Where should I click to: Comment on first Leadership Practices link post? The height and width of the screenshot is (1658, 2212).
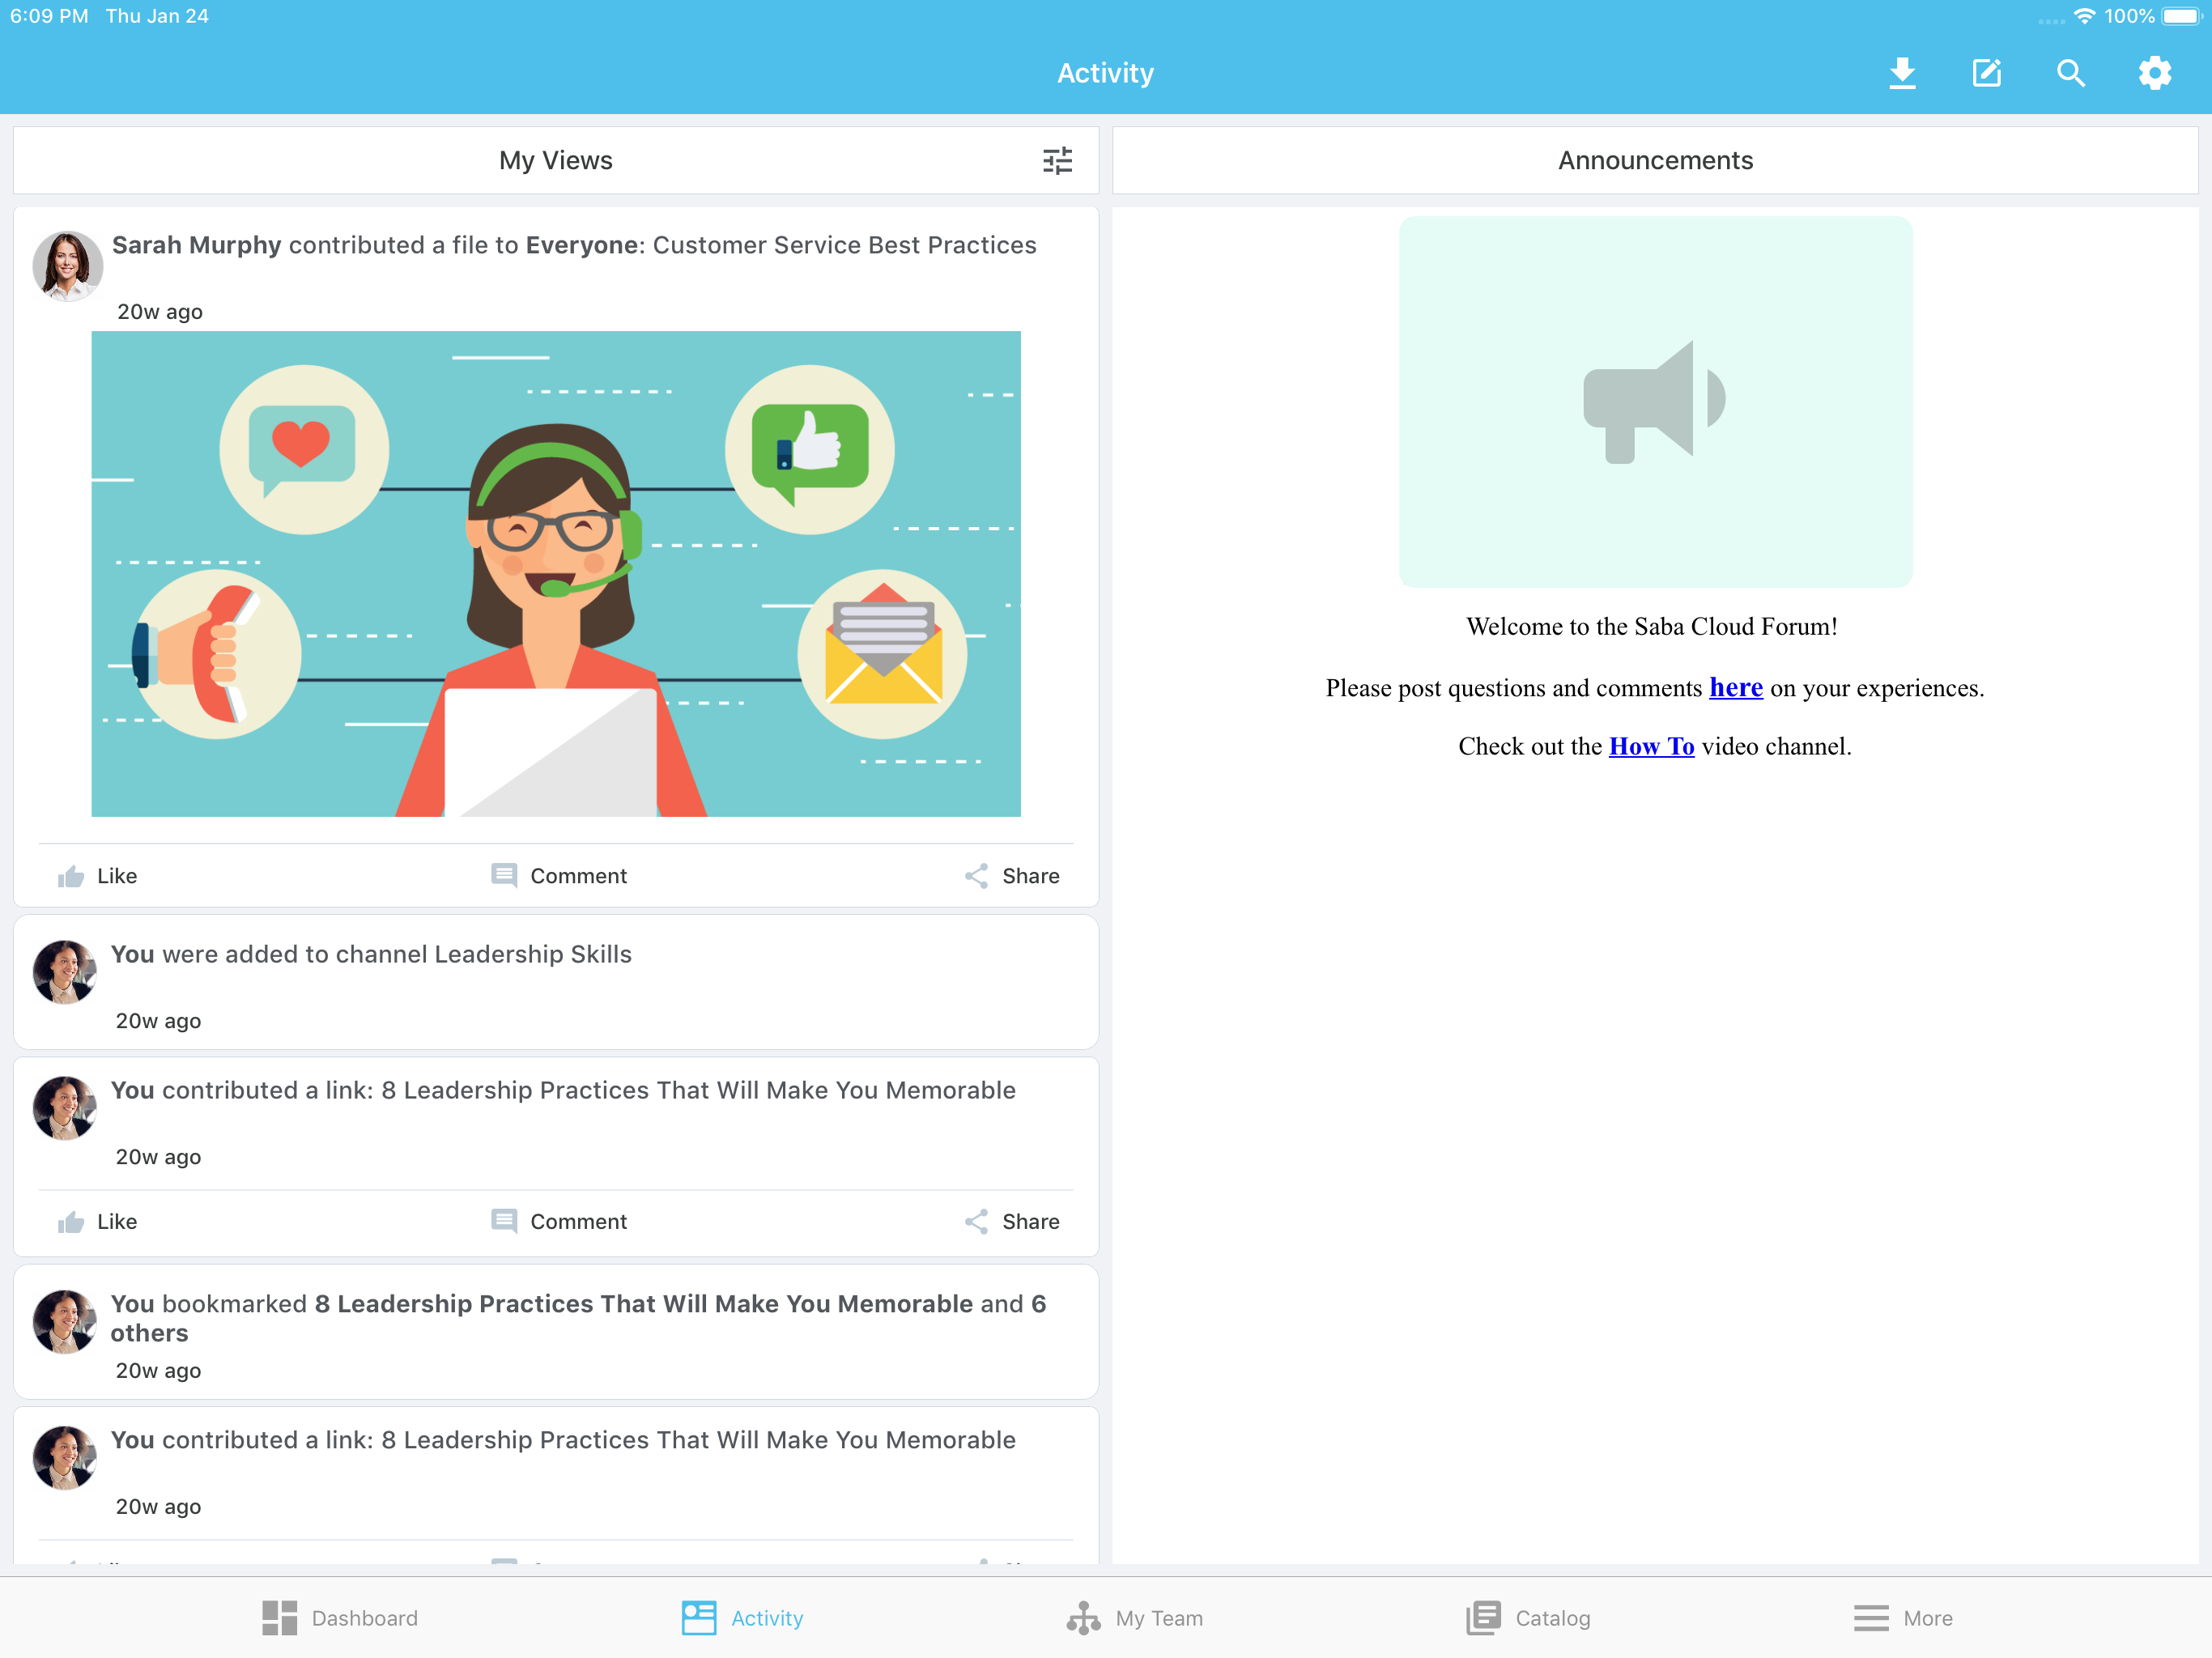tap(559, 1221)
